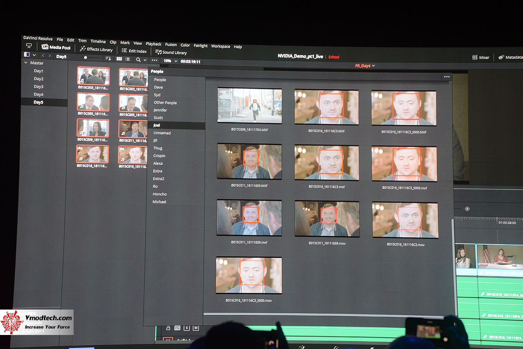This screenshot has height=349, width=523.
Task: Select clip thumbnail B015C016_181116C3.MXF
Action: point(326,107)
